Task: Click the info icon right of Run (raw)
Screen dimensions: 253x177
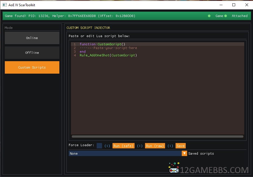Action: [170, 146]
